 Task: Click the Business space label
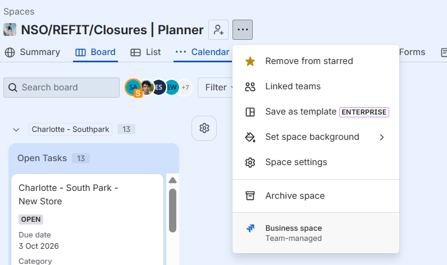coord(293,228)
